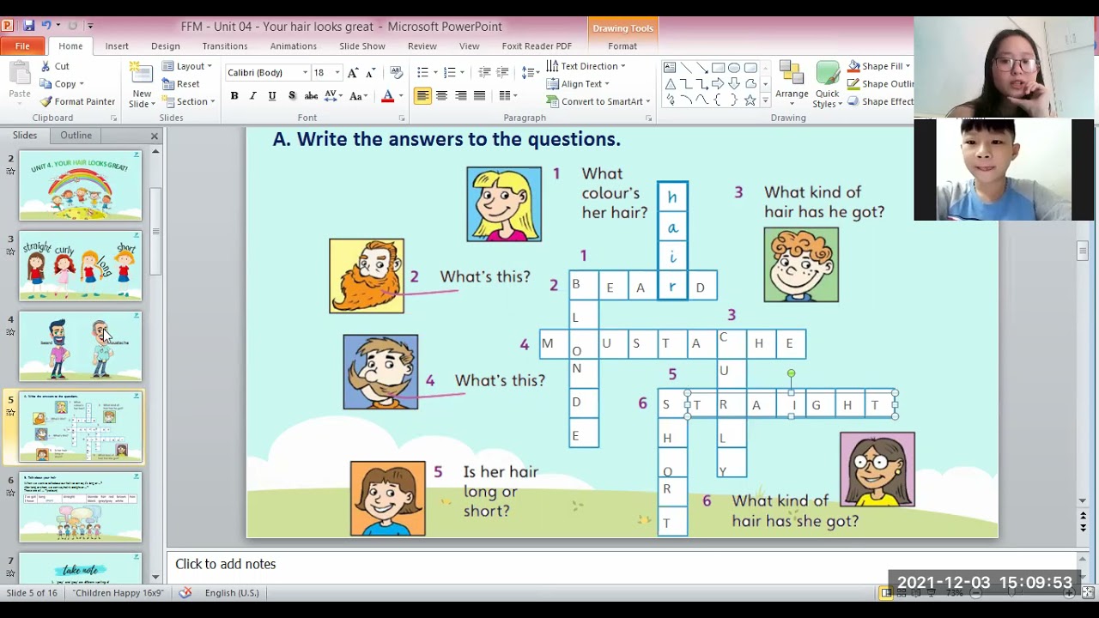
Task: Select slide 4 thumbnail with two men
Action: (x=81, y=346)
